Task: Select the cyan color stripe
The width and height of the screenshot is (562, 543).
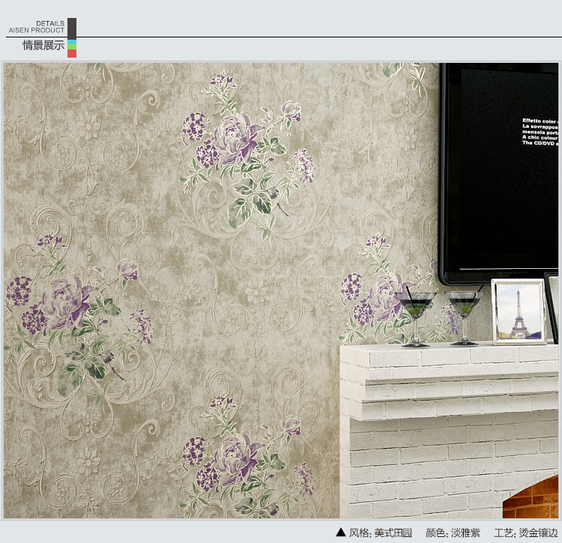Action: coord(72,40)
